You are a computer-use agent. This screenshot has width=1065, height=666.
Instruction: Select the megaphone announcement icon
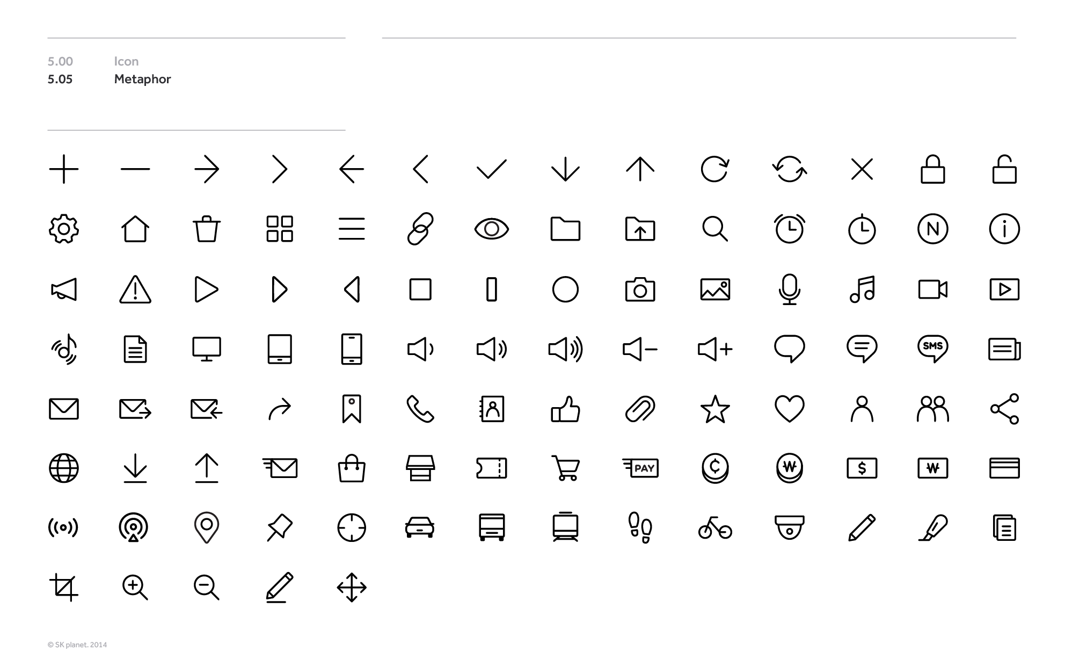64,290
